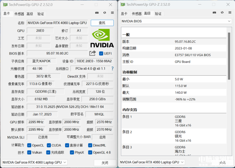Viewport: 235px width, 168px height.
Task: Click the BIOS version field 95.07.16.80.2C
Action: click(x=57, y=53)
